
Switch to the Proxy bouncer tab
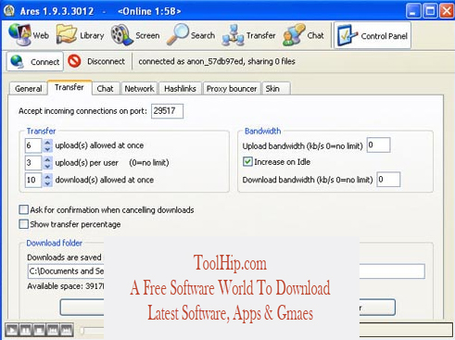point(232,89)
